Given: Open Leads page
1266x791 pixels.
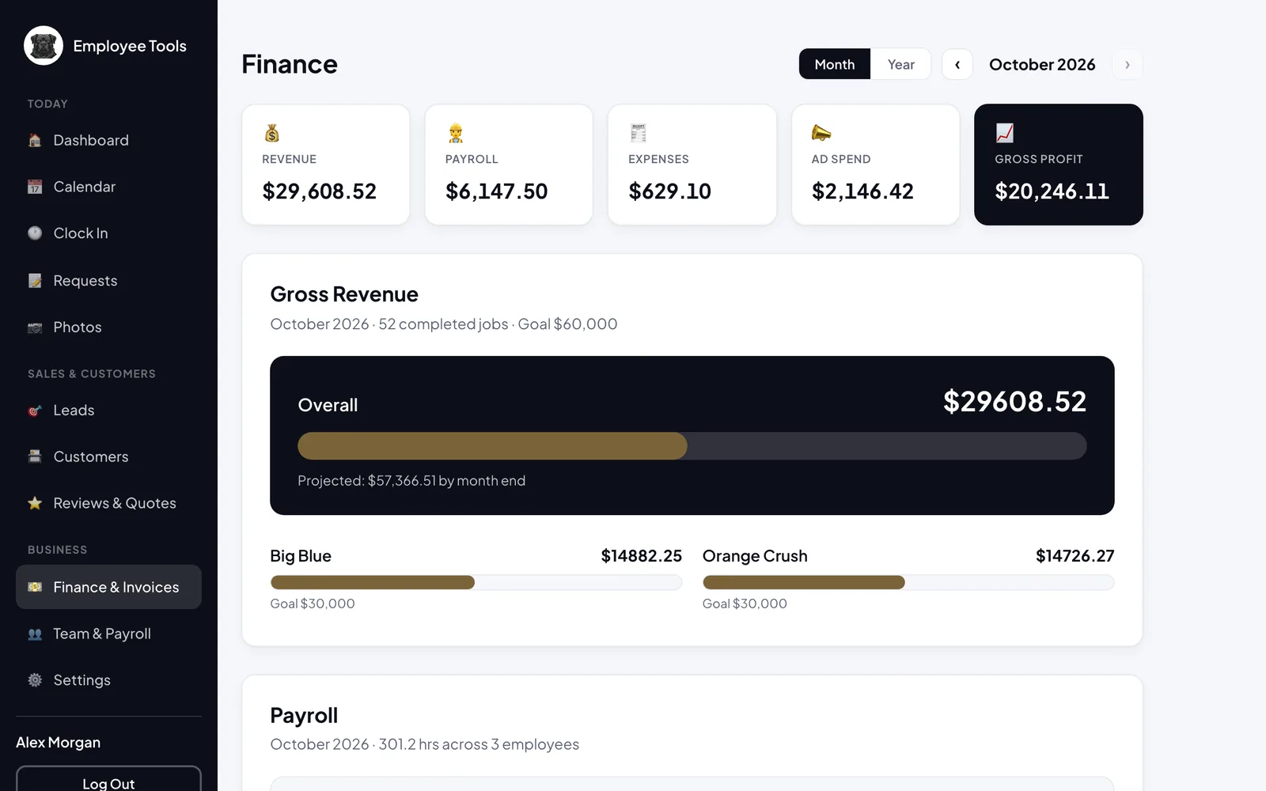Looking at the screenshot, I should pos(108,411).
